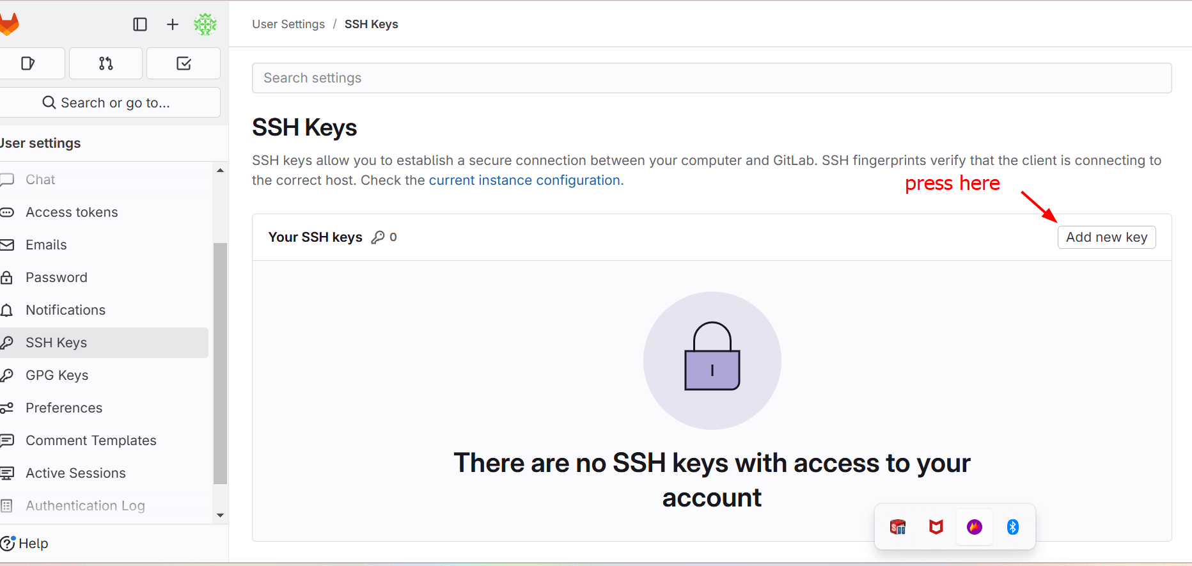Click the sidebar scrollbar down arrow
The height and width of the screenshot is (566, 1192).
(x=220, y=515)
